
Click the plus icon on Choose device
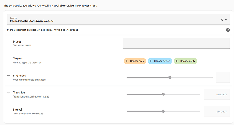[x=150, y=61]
